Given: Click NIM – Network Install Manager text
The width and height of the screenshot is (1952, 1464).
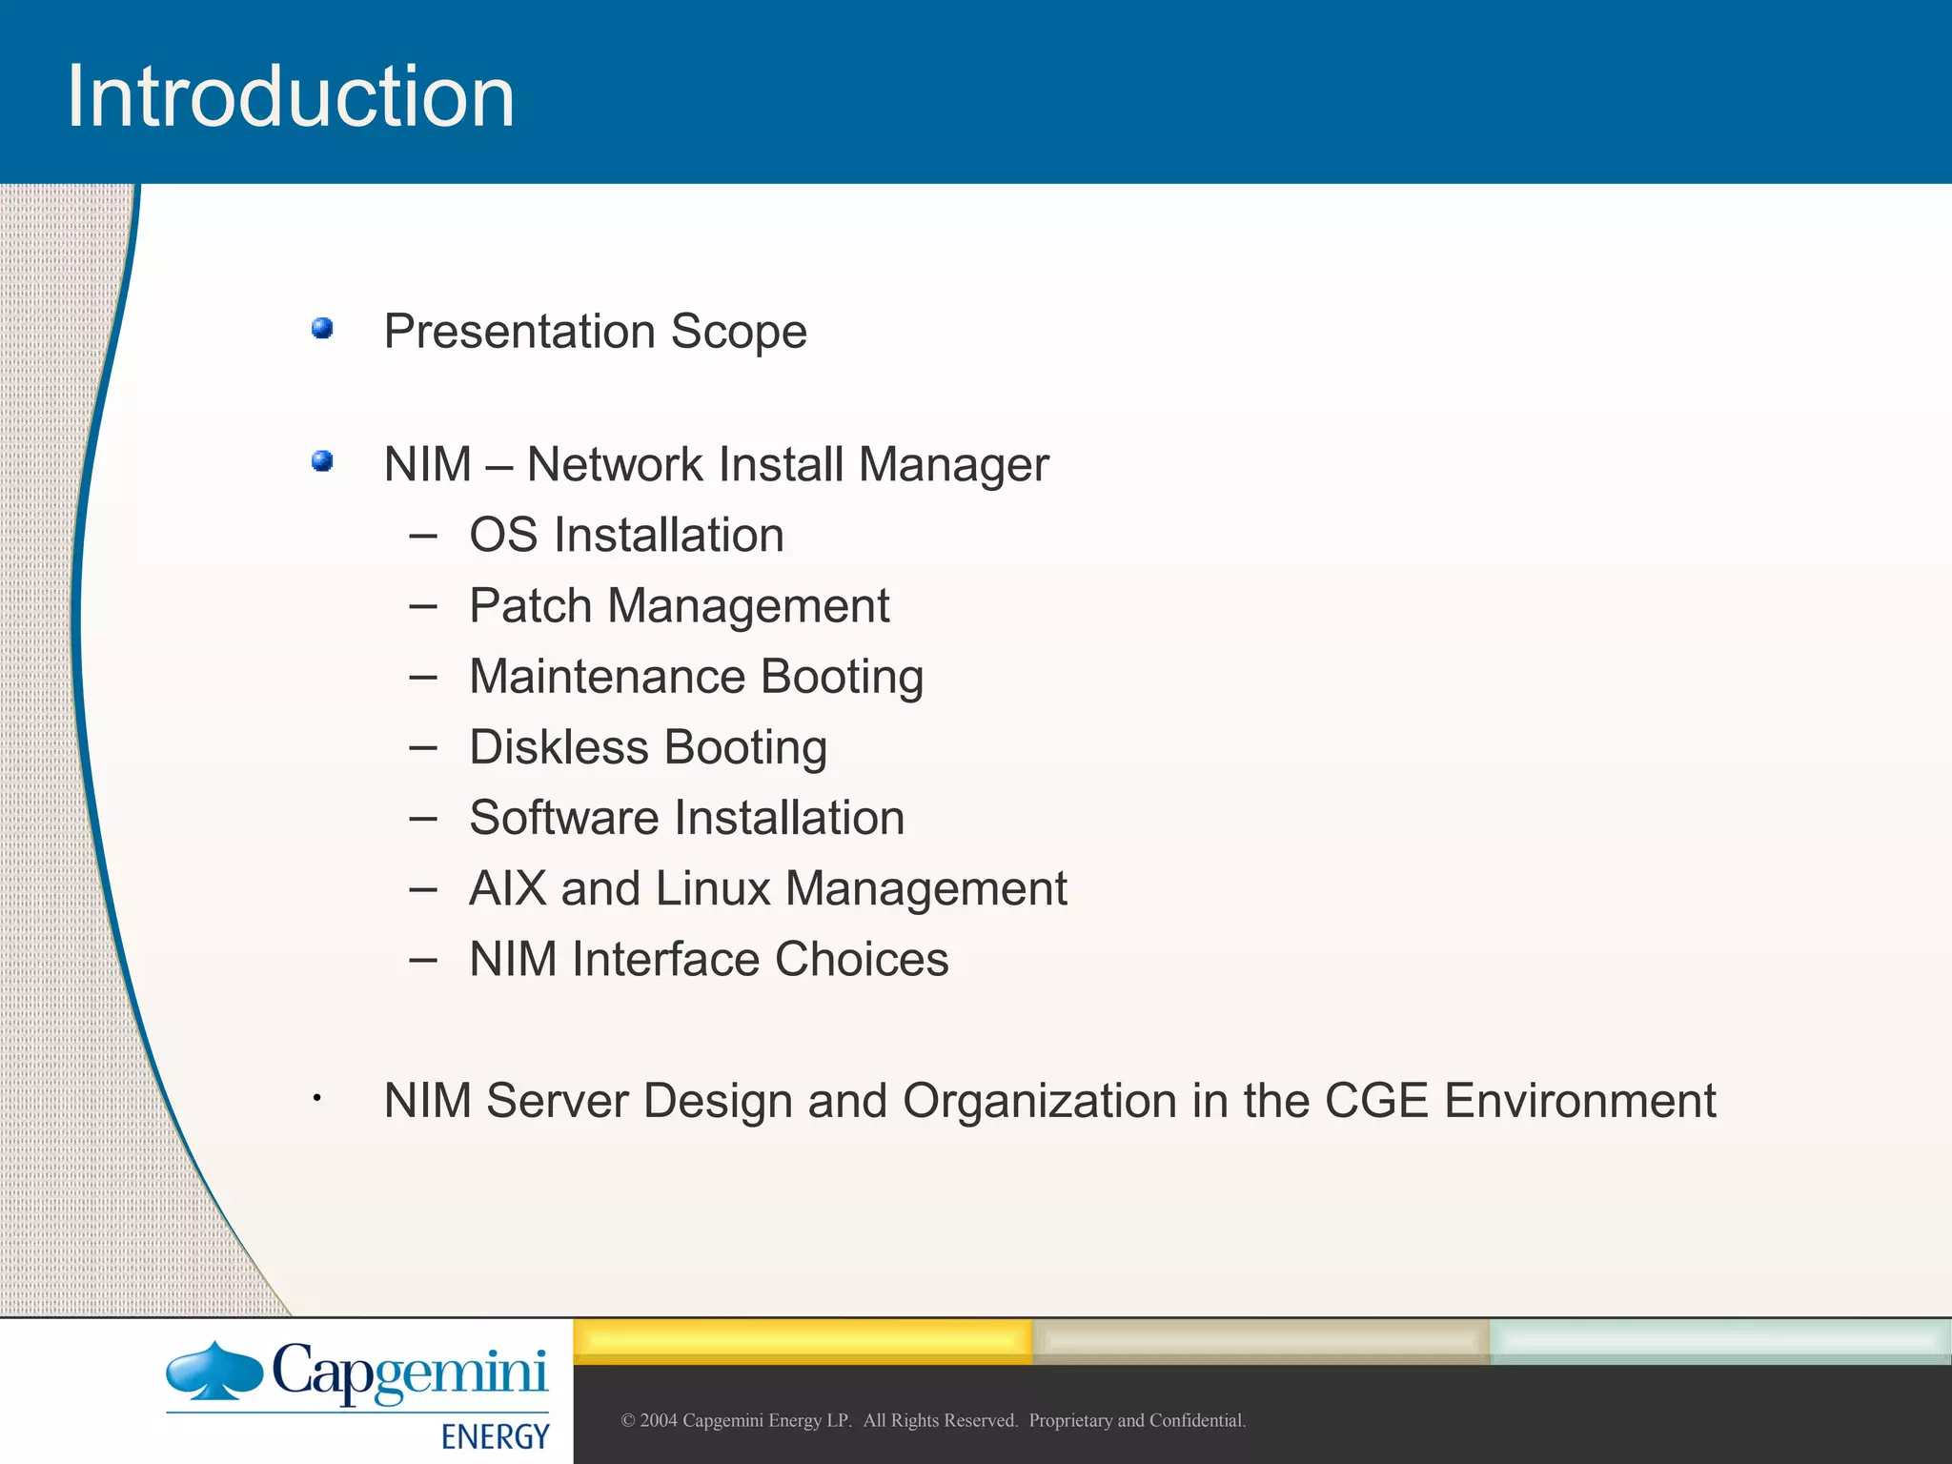Looking at the screenshot, I should click(x=716, y=465).
